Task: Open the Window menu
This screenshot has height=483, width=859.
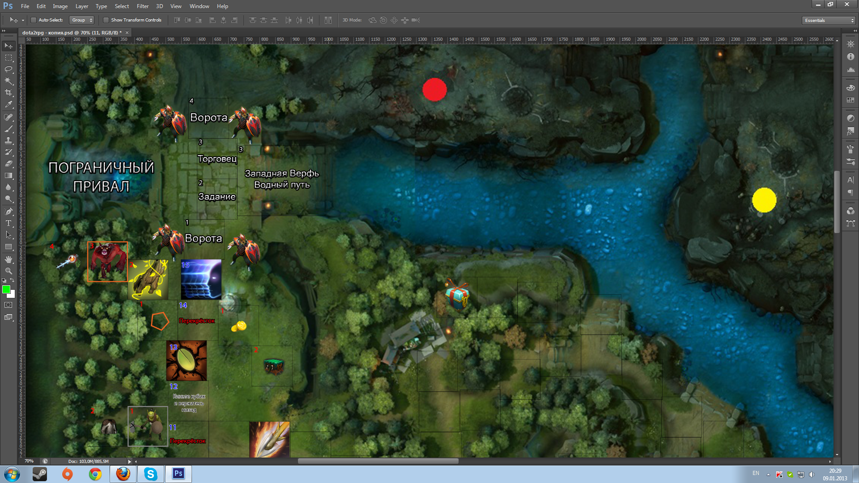Action: (x=199, y=6)
